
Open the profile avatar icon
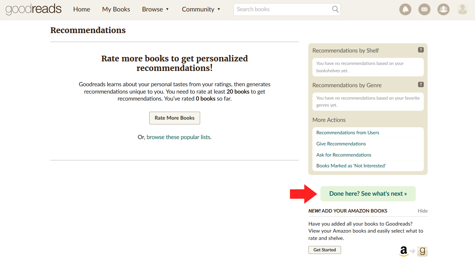(462, 10)
